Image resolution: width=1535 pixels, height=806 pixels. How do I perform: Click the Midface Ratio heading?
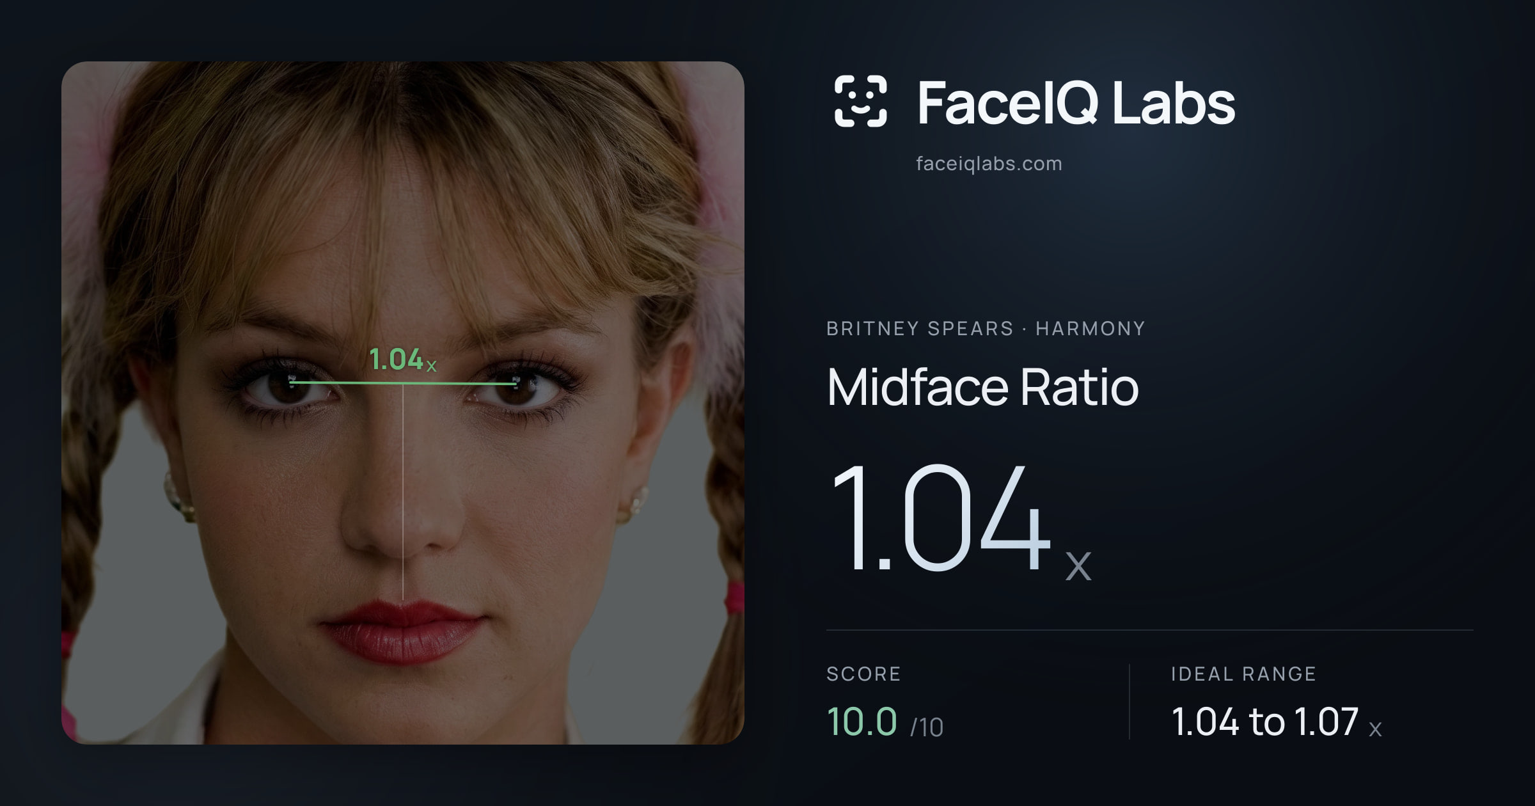[982, 387]
